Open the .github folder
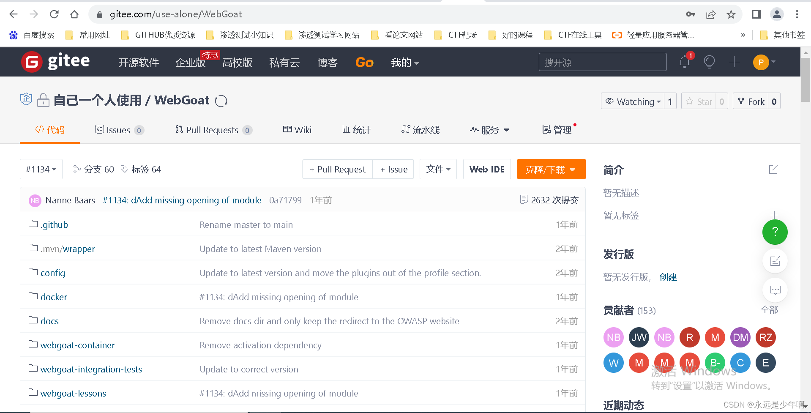This screenshot has width=811, height=413. point(54,224)
